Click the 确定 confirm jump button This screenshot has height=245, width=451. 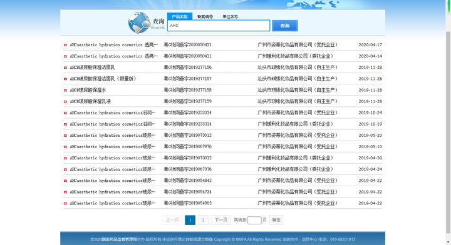point(276,220)
